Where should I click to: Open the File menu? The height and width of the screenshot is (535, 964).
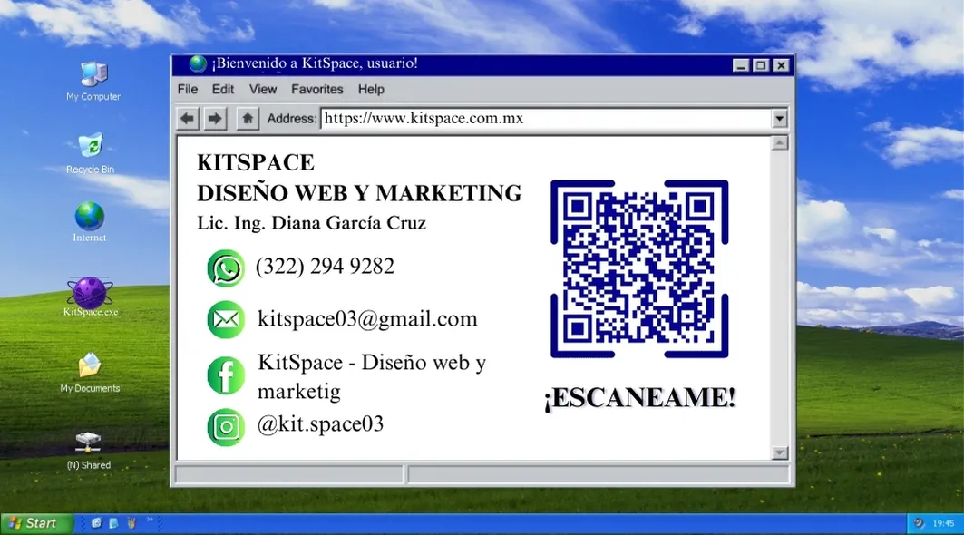187,89
